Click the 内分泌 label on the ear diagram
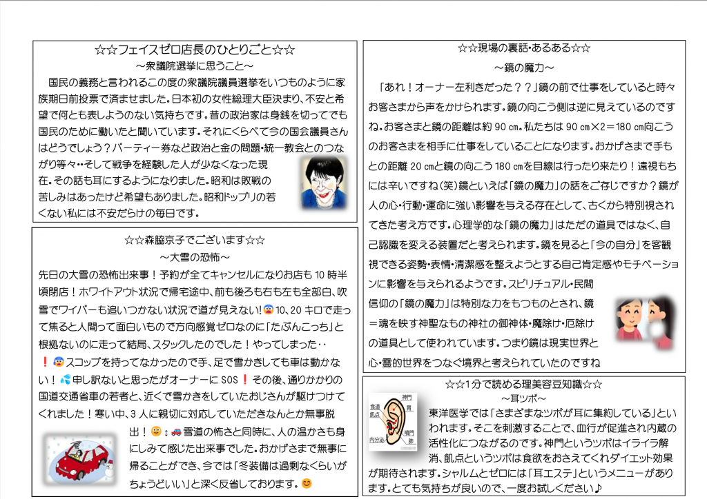 tap(376, 438)
